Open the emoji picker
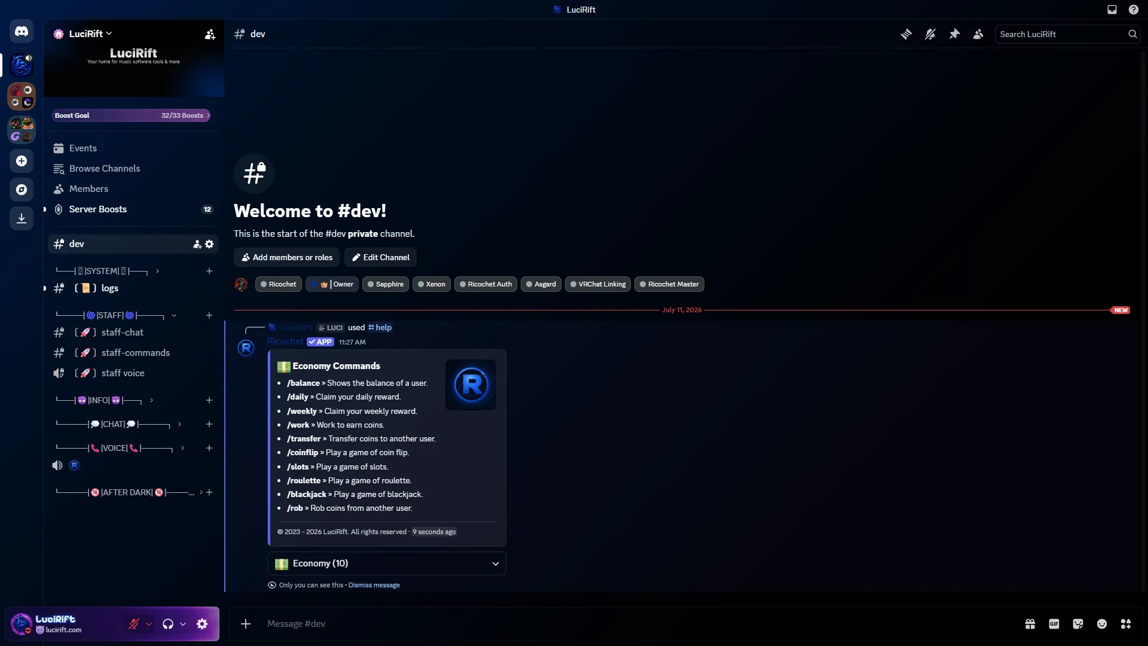The height and width of the screenshot is (646, 1148). [1102, 624]
